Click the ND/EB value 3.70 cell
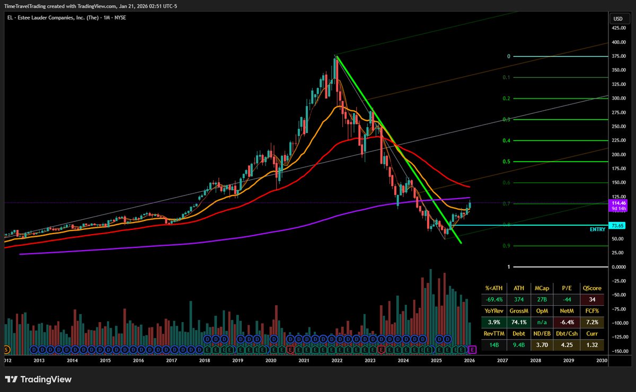Viewport: 636px width, 392px height. click(x=542, y=344)
